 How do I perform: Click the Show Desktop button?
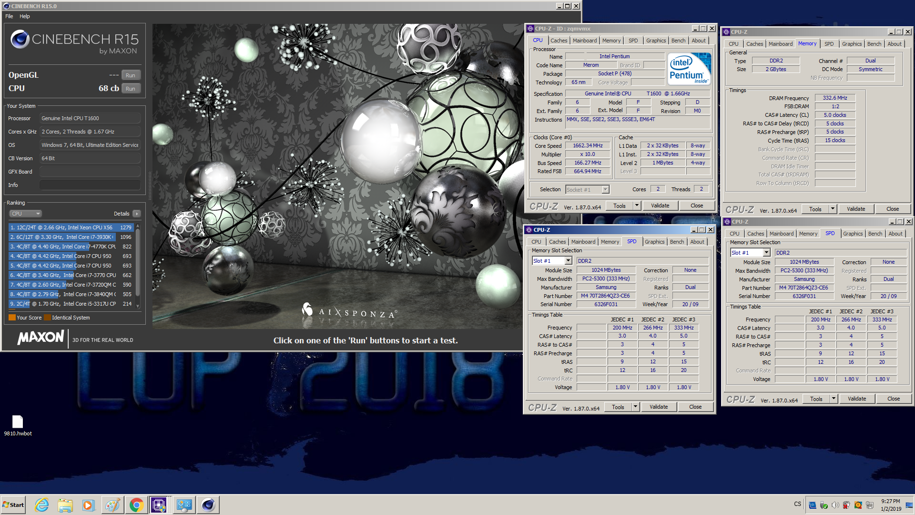(x=910, y=505)
